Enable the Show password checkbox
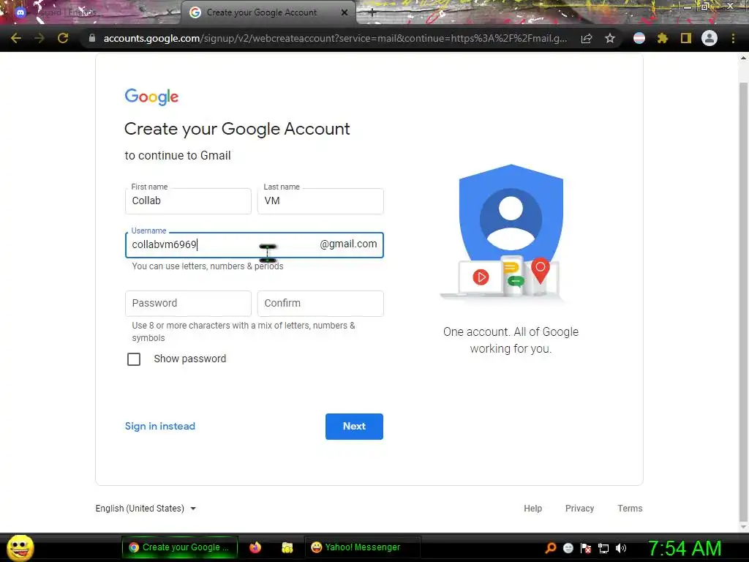Screen dimensions: 749x562 click(134, 359)
